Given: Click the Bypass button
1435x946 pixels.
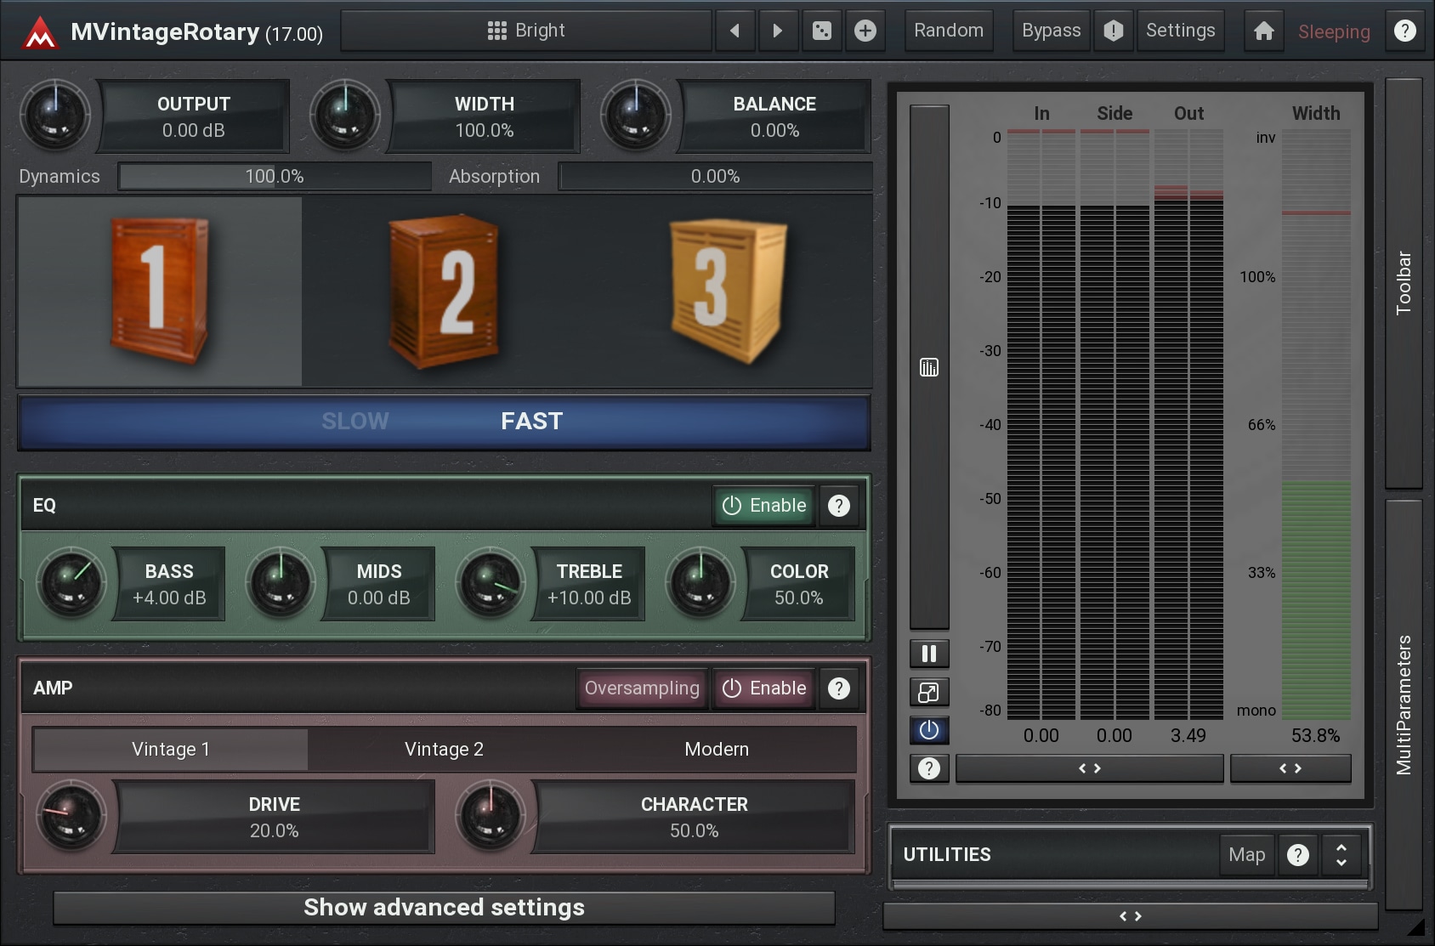Looking at the screenshot, I should [x=1051, y=31].
